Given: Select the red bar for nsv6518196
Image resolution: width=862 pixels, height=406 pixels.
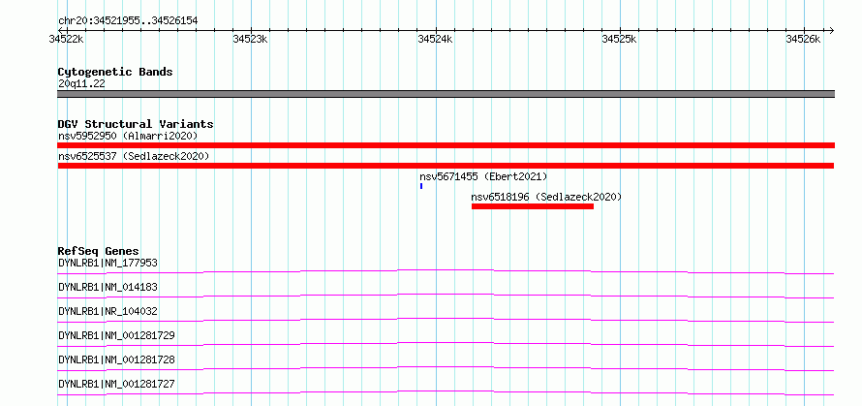Looking at the screenshot, I should point(532,206).
